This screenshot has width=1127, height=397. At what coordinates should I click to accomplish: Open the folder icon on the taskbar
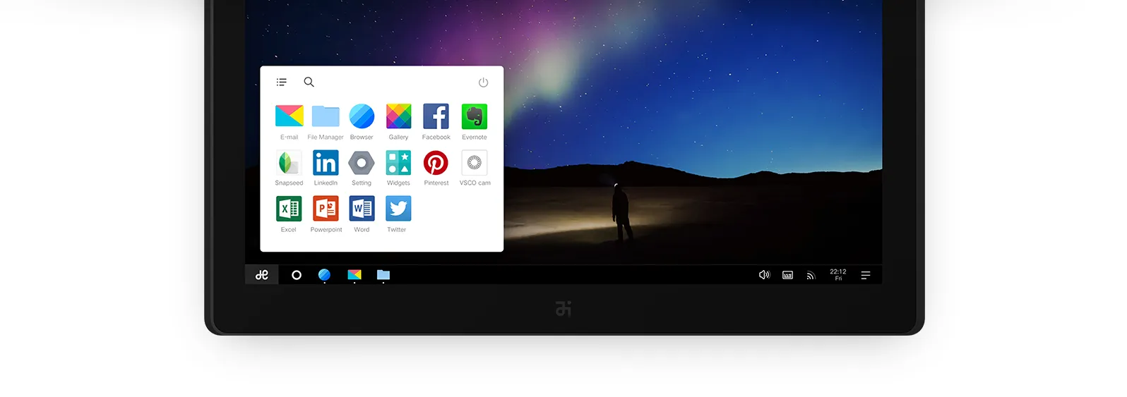(x=383, y=275)
